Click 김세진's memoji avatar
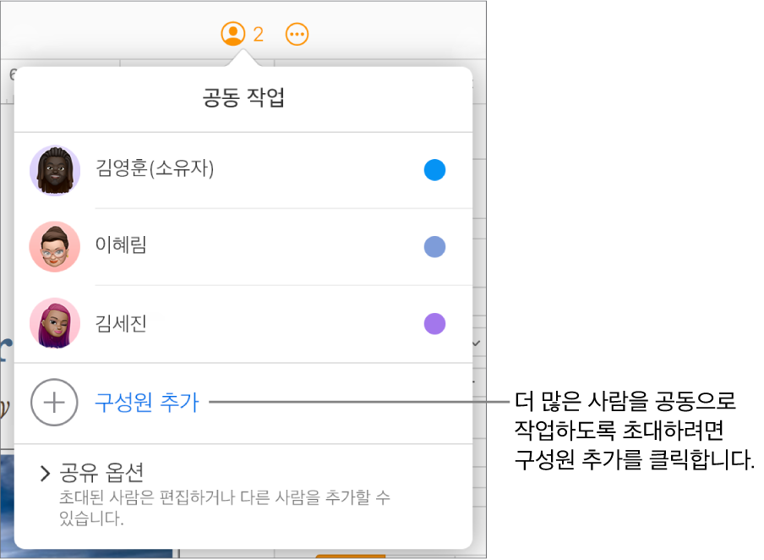Image resolution: width=764 pixels, height=560 pixels. 54,324
